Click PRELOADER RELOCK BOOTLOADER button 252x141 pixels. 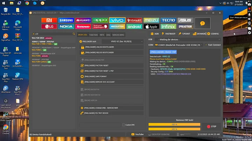click(112, 53)
